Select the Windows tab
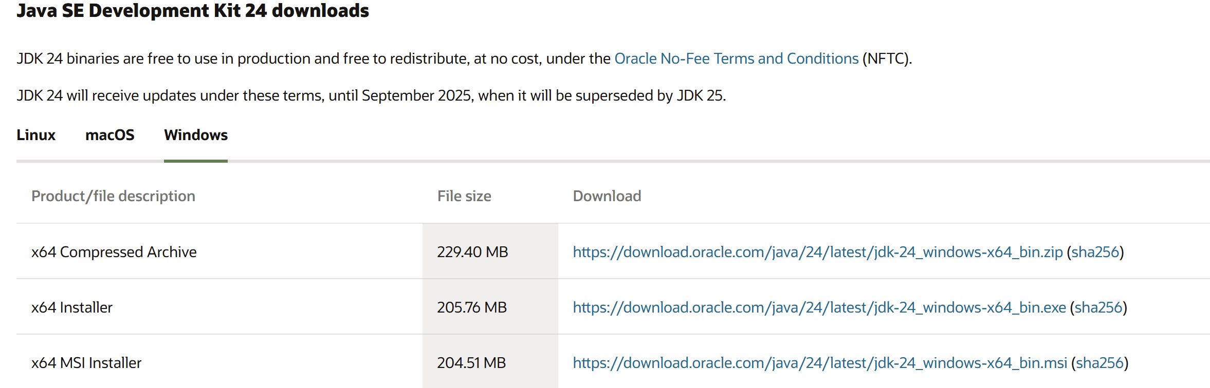1210x388 pixels. pyautogui.click(x=196, y=135)
